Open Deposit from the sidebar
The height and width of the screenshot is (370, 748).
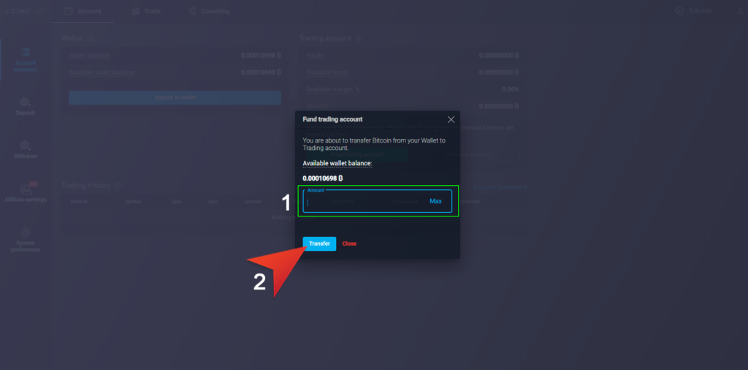coord(26,106)
